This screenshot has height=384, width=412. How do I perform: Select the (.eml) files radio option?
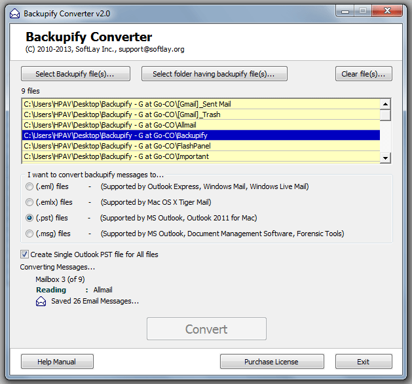click(29, 186)
